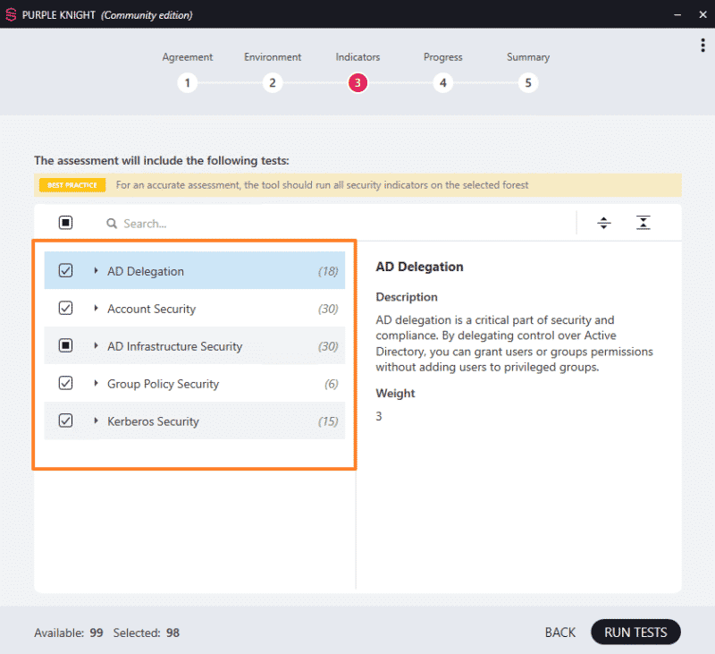The image size is (715, 654).
Task: Select the Kerberos Security row label
Action: pyautogui.click(x=153, y=421)
